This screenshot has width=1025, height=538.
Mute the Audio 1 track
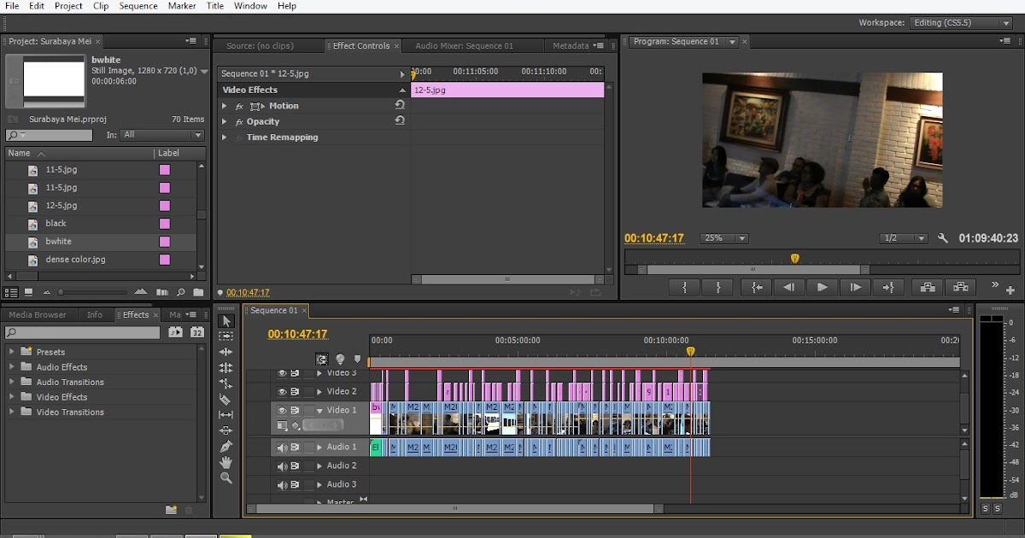282,447
